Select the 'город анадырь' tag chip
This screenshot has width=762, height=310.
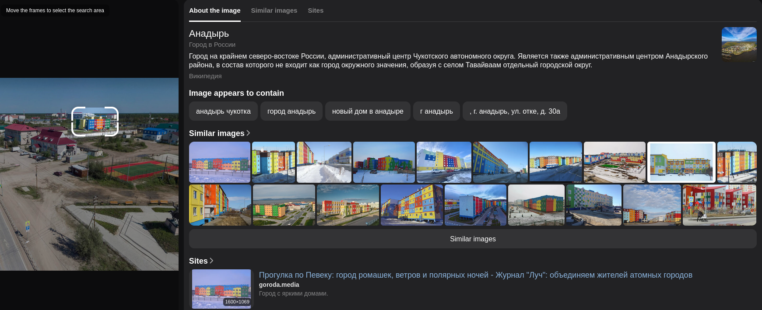291,111
